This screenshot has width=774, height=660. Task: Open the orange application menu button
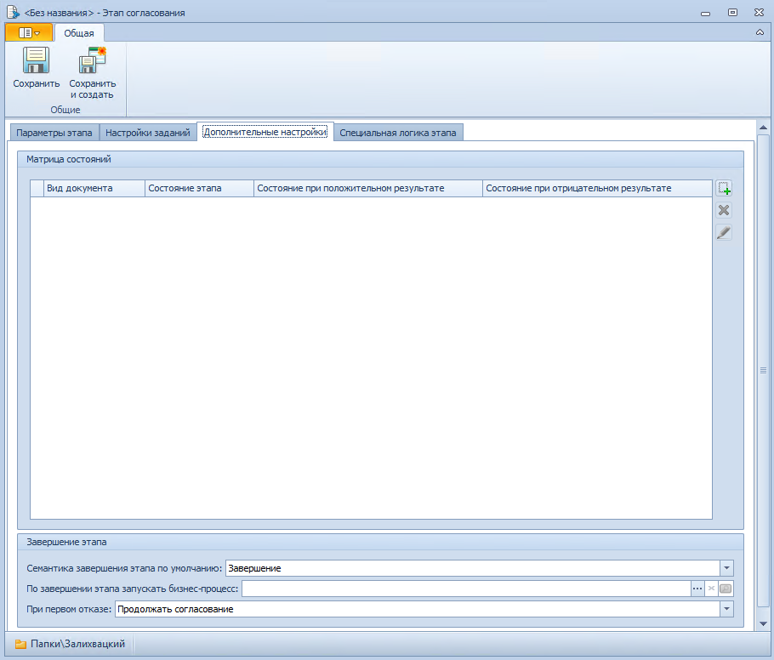click(x=29, y=32)
